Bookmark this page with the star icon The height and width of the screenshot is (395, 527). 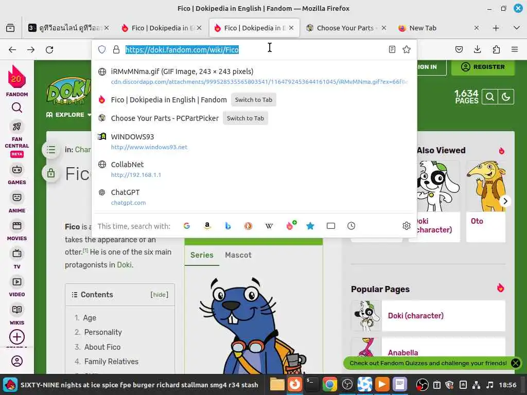tap(407, 49)
